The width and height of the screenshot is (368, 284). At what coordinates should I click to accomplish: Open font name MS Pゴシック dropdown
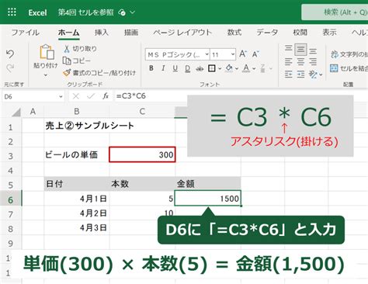(x=207, y=54)
